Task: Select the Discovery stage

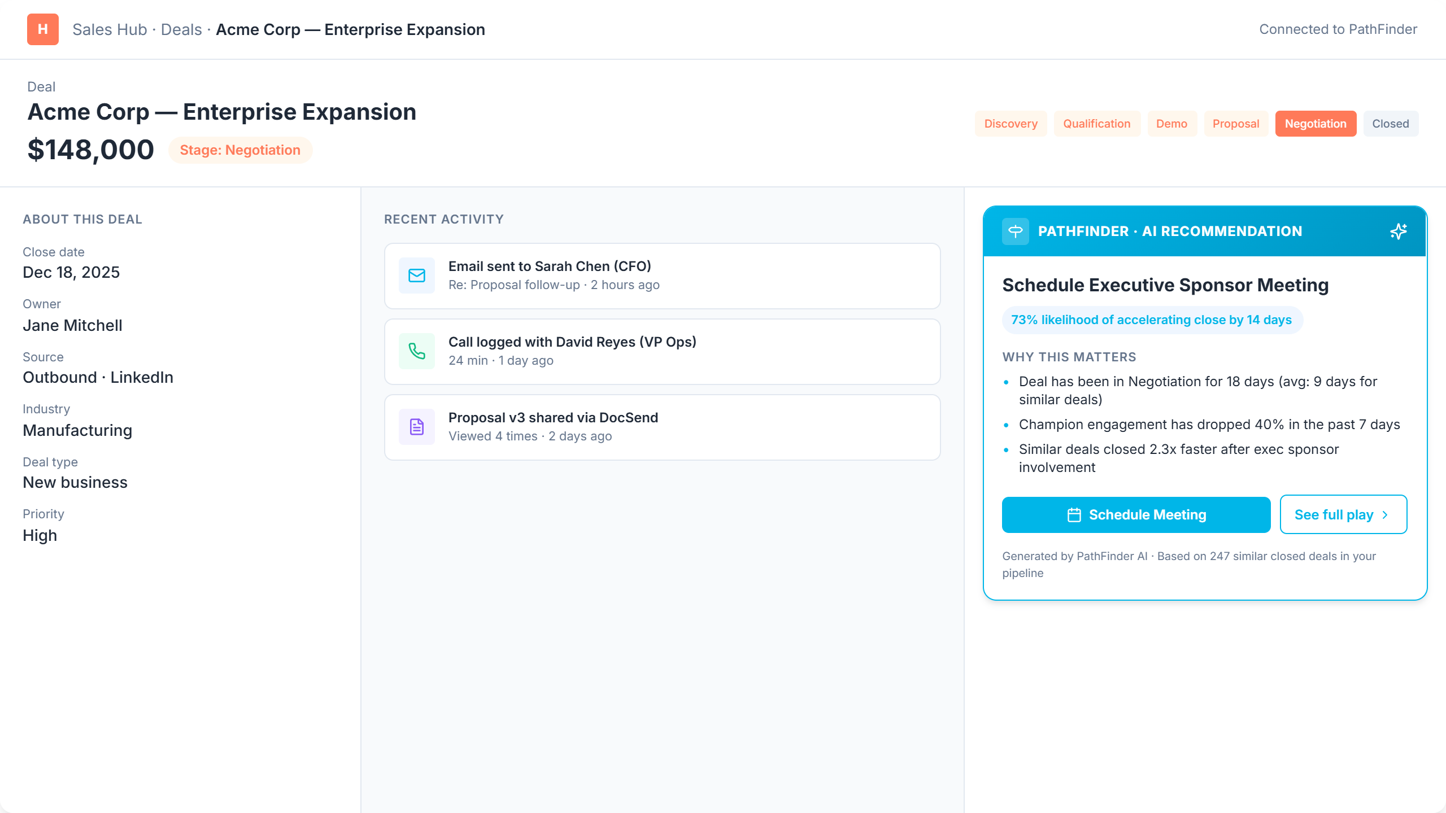Action: click(x=1011, y=124)
